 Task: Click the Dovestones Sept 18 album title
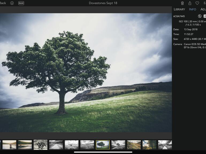103,3
